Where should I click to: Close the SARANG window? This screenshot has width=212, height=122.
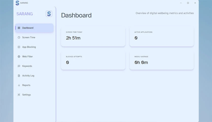[x=195, y=3]
